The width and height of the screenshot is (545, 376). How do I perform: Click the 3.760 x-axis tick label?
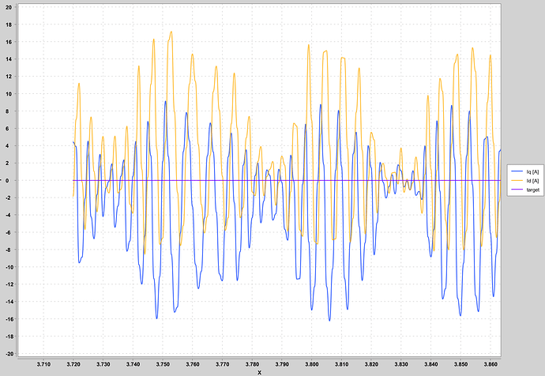[x=193, y=364]
